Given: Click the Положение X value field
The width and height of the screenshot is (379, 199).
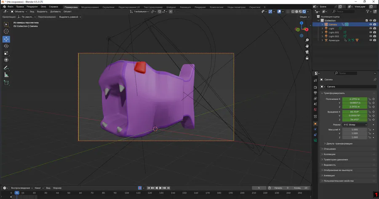Looking at the screenshot, I should (355, 99).
